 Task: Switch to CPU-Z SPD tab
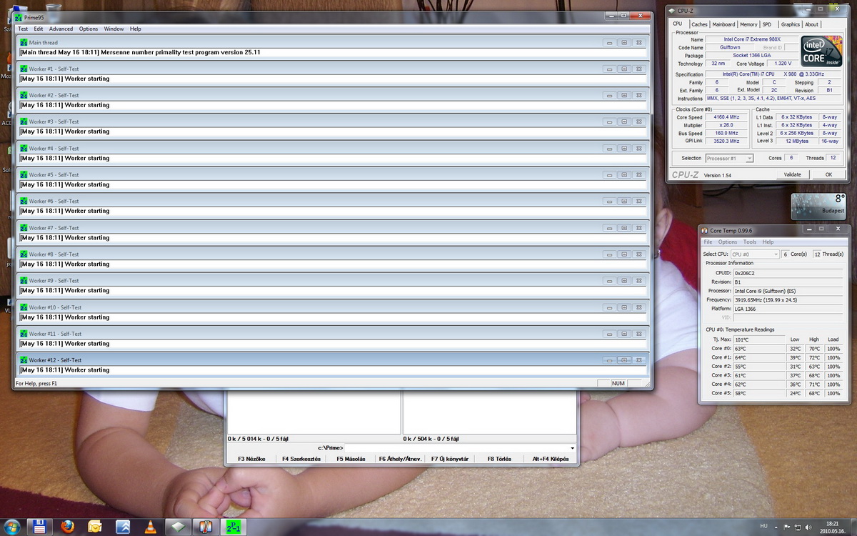pos(766,24)
